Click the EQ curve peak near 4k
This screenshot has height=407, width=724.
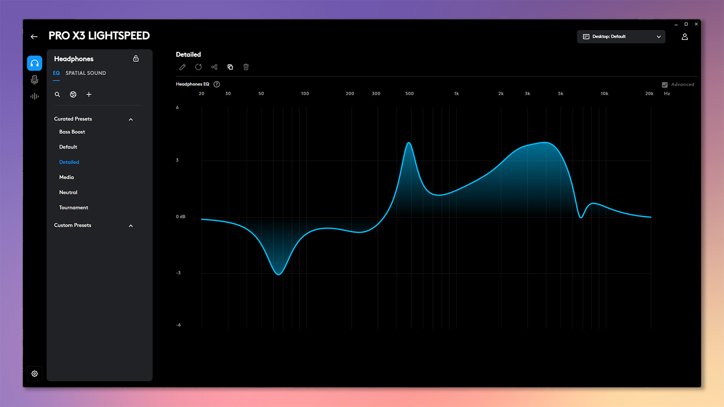(x=545, y=143)
